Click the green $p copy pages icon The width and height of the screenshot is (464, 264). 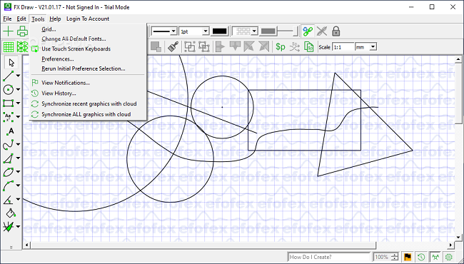tap(308, 46)
